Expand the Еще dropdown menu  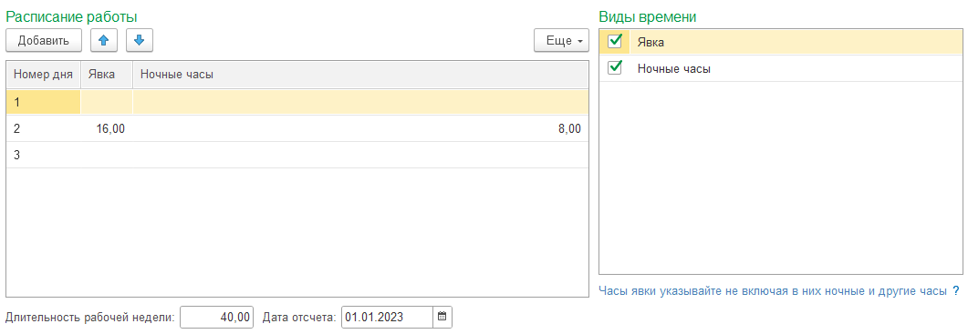point(561,41)
